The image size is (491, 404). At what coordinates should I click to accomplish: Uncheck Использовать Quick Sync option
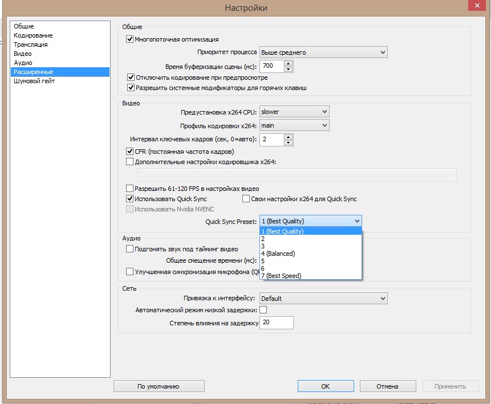(129, 199)
